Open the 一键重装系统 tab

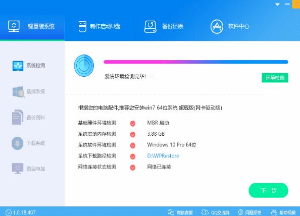(x=32, y=26)
